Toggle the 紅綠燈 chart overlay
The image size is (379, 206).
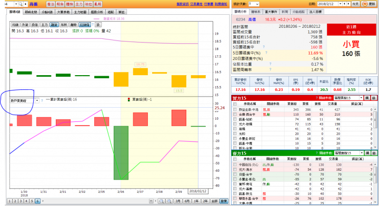pos(85,25)
